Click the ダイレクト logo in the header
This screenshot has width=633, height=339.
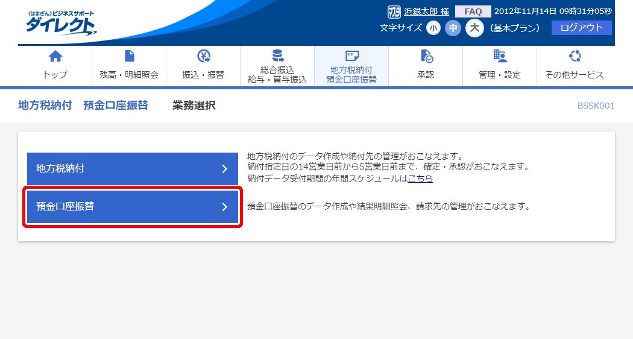(x=60, y=24)
